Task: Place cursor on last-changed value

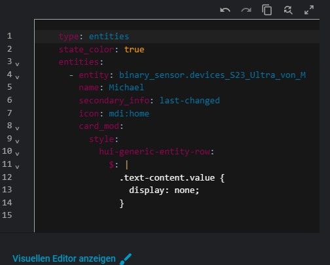Action: tap(190, 101)
